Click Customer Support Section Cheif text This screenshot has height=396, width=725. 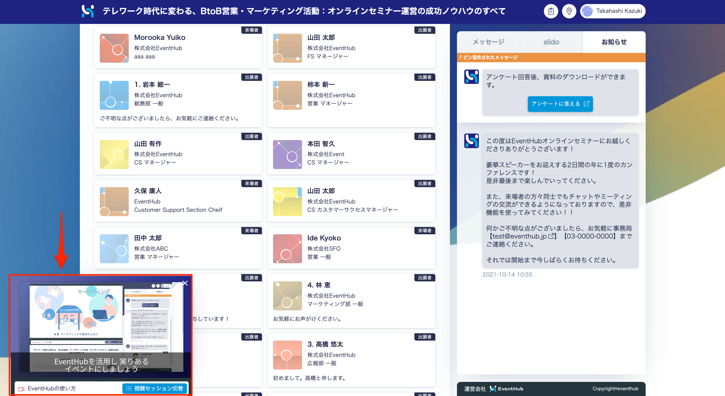178,210
